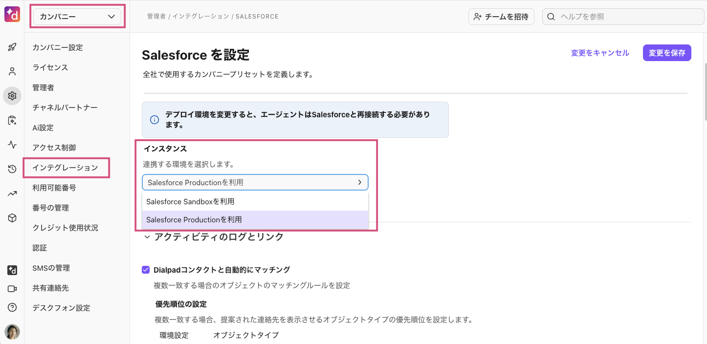
Task: Click the オブジェクトタイプ column header
Action: tap(246, 335)
